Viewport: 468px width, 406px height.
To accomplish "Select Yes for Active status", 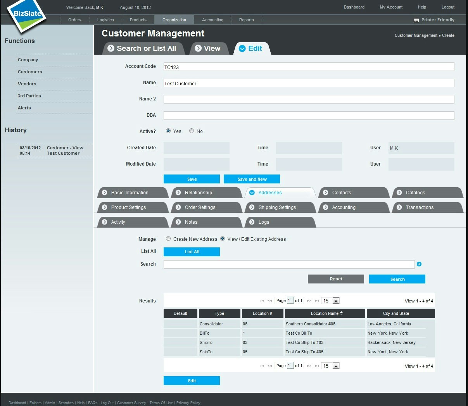I will click(168, 131).
